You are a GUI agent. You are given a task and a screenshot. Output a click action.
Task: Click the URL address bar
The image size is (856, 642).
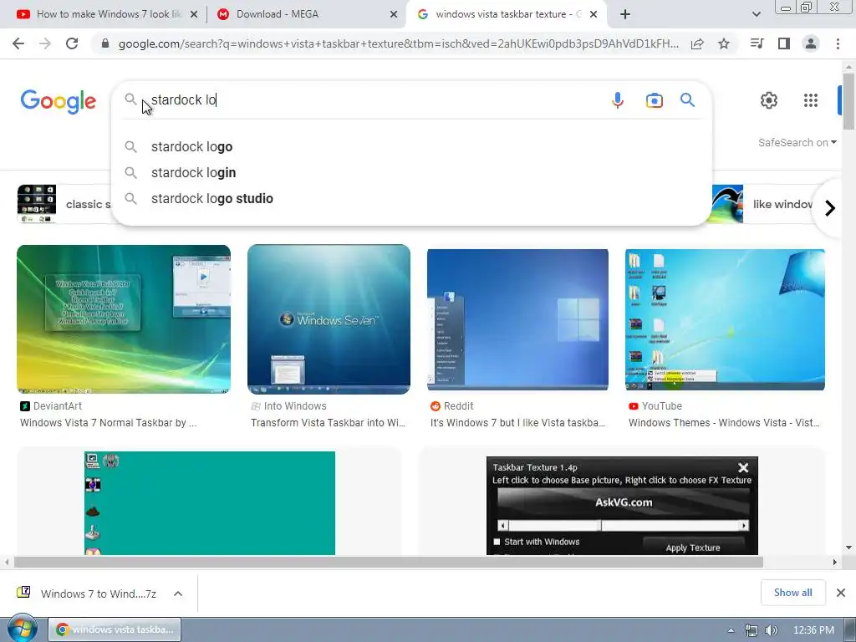399,43
